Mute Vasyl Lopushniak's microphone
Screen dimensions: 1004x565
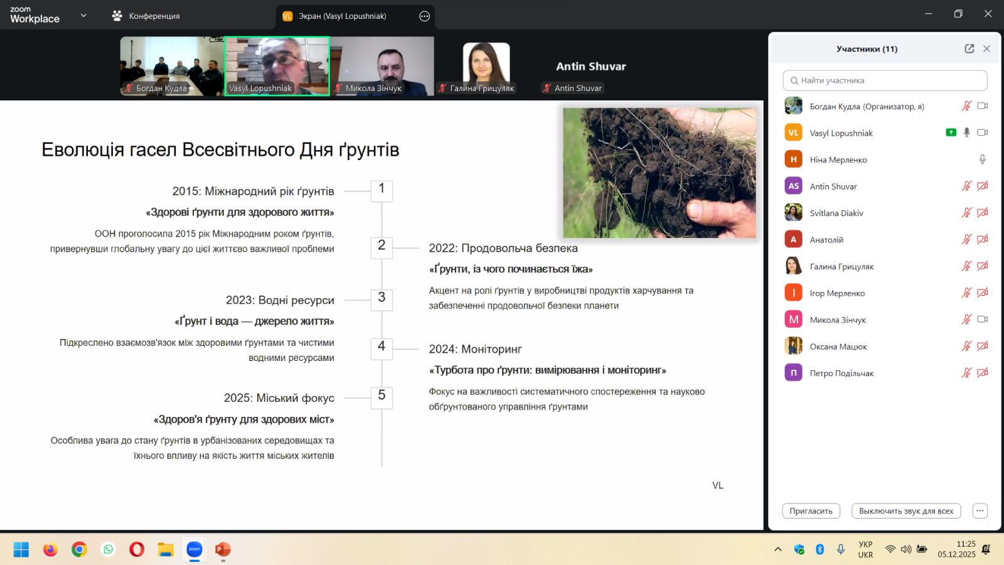click(967, 132)
